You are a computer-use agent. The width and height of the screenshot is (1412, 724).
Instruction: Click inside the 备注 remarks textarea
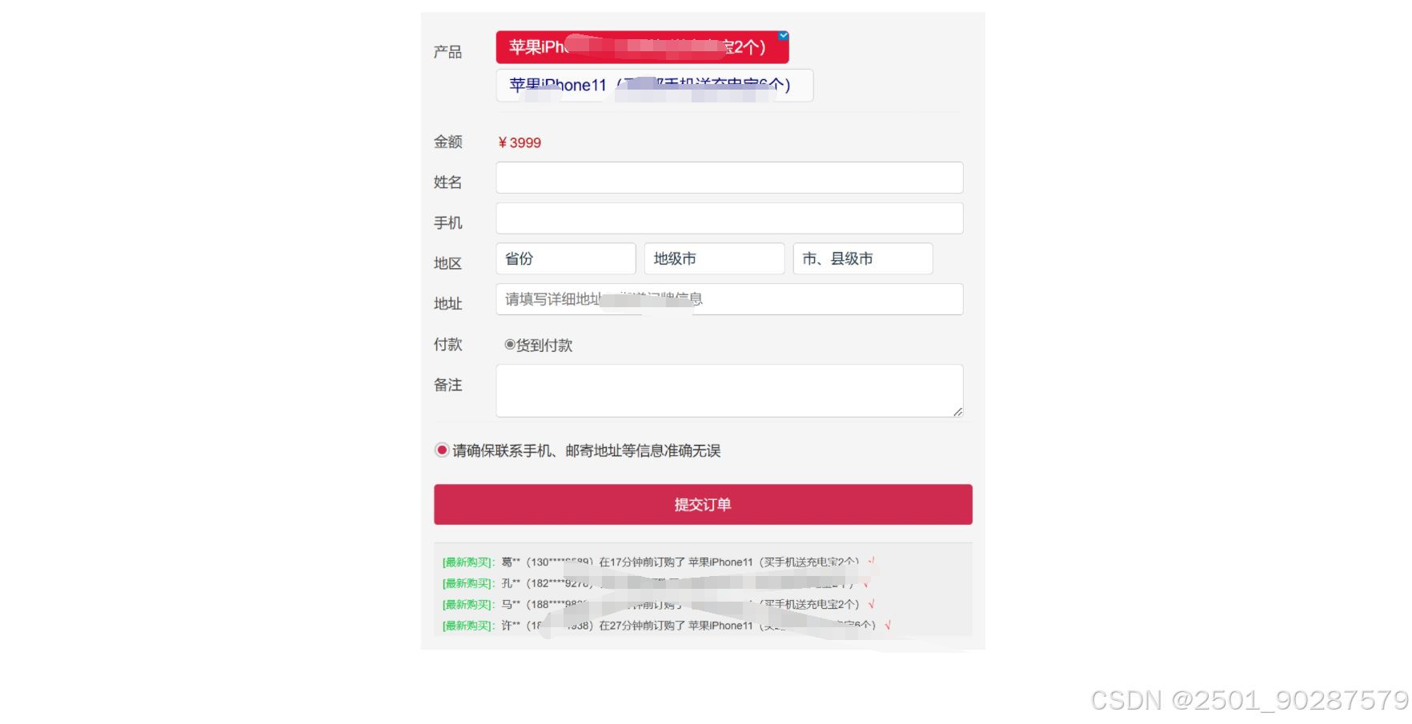[728, 389]
